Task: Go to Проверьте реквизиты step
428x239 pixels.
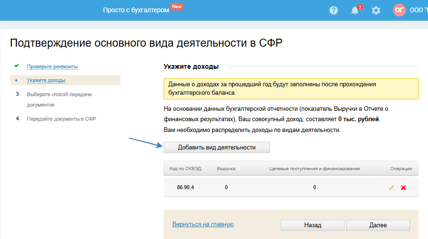Action: 52,66
